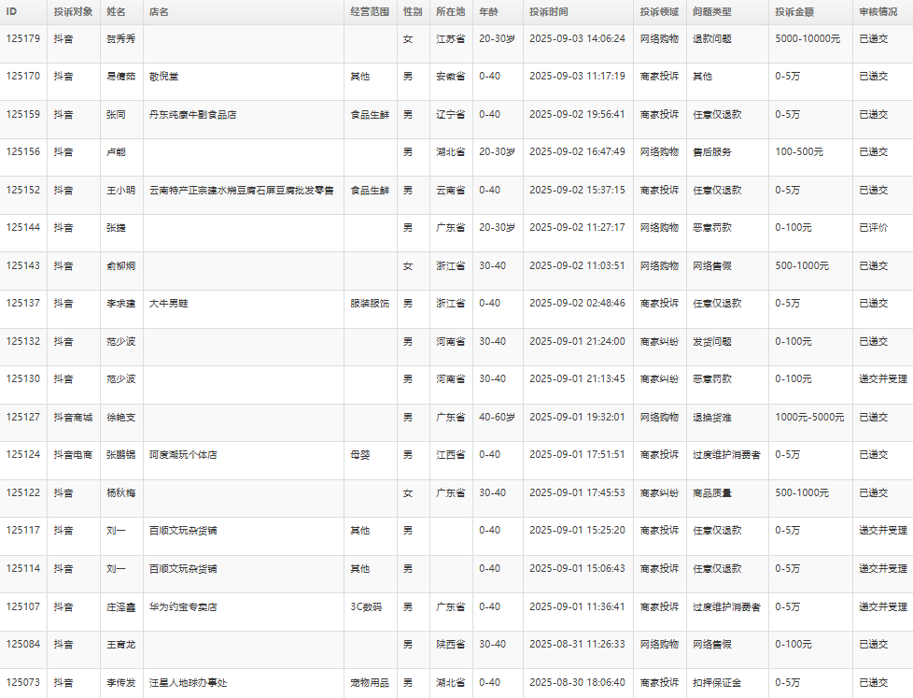Click the 华为约宝专卖店 store cell
This screenshot has width=913, height=698.
(183, 607)
